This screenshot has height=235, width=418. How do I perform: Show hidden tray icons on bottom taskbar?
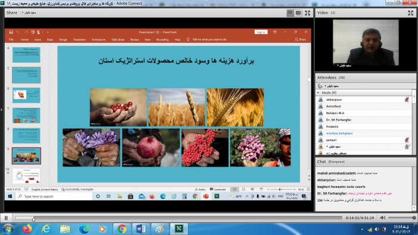362,229
